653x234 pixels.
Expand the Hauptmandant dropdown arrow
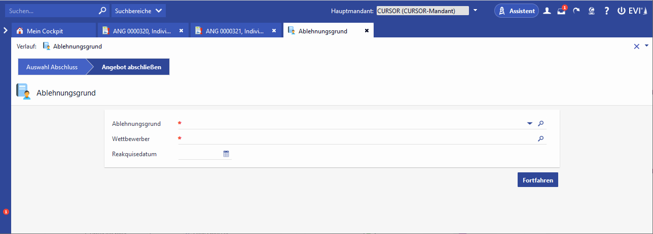[x=475, y=11]
